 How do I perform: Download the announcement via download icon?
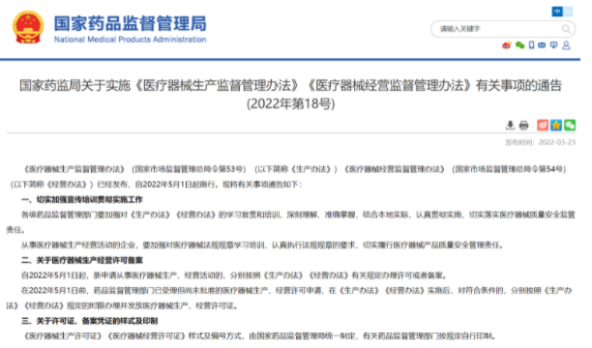pos(510,125)
